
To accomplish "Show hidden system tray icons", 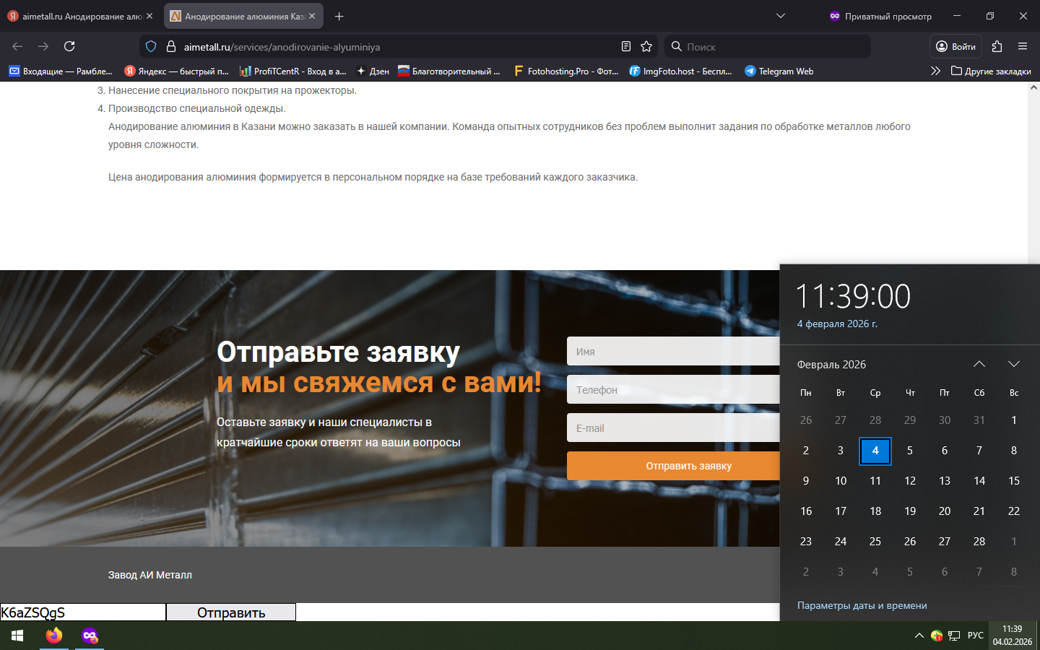I will pos(919,636).
